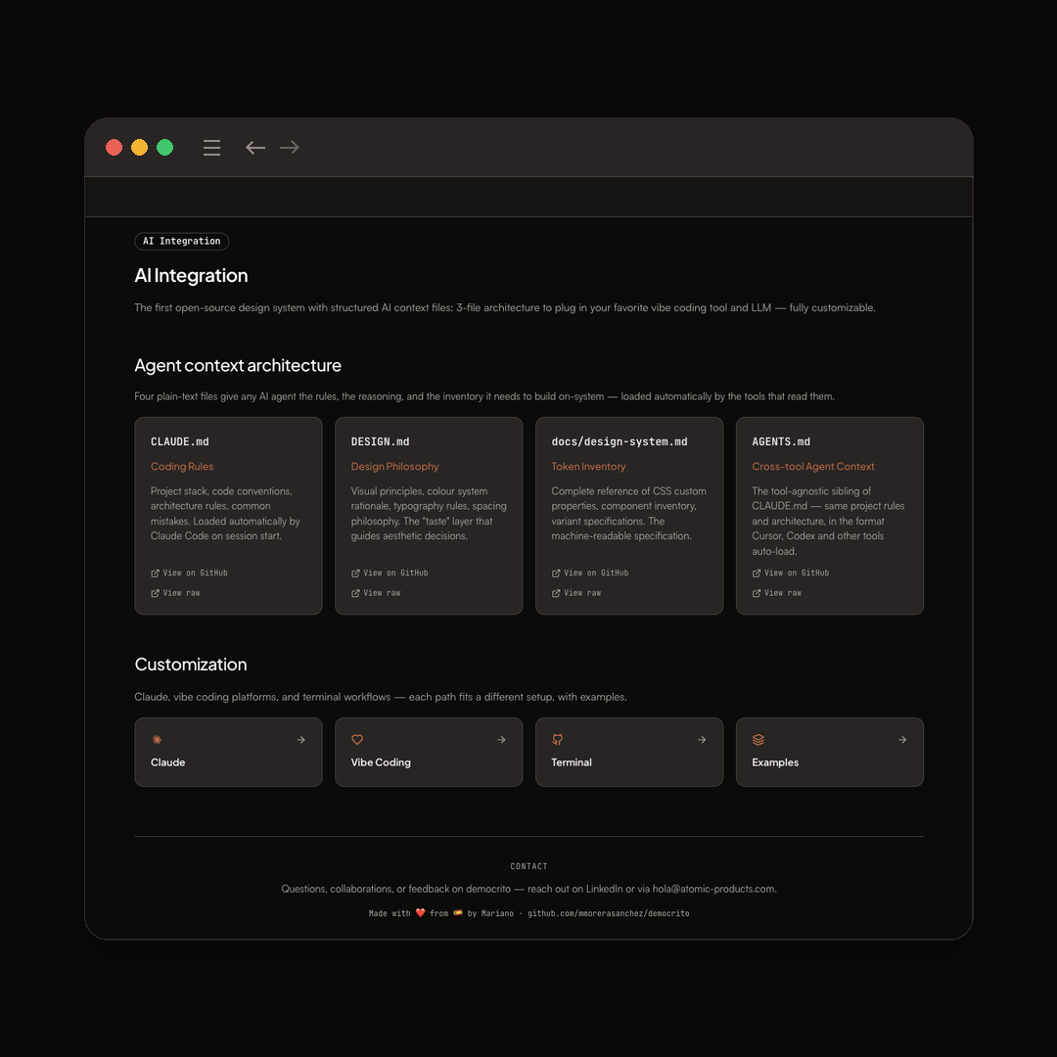Click the Agent context architecture heading
The height and width of the screenshot is (1057, 1057).
(x=238, y=365)
